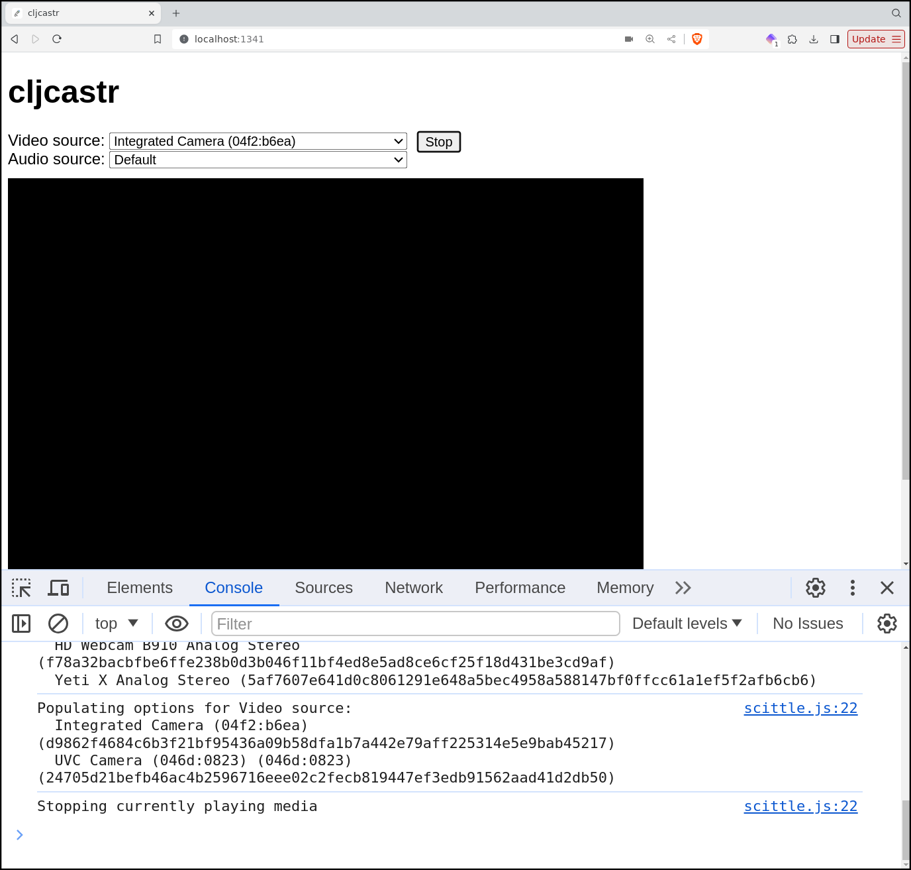Expand the Default levels dropdown

687,624
